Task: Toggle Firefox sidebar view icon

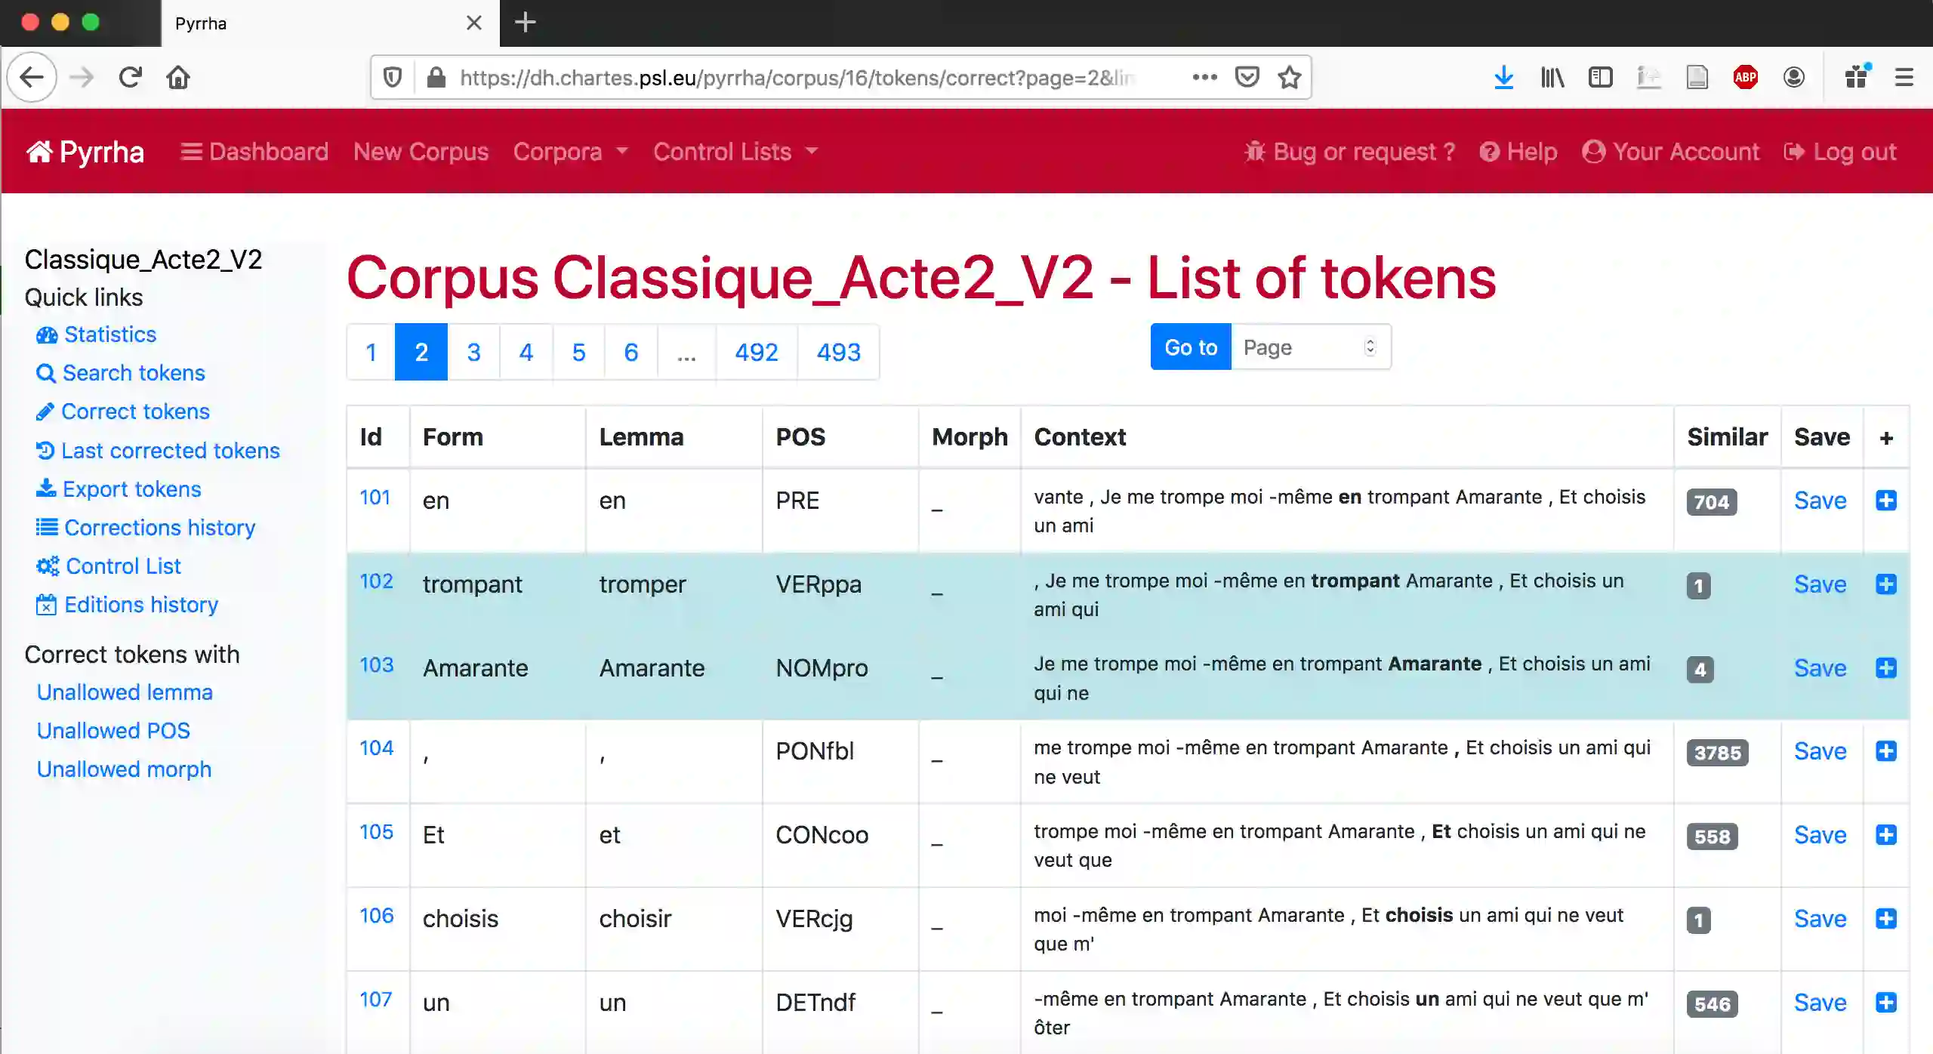Action: coord(1600,77)
